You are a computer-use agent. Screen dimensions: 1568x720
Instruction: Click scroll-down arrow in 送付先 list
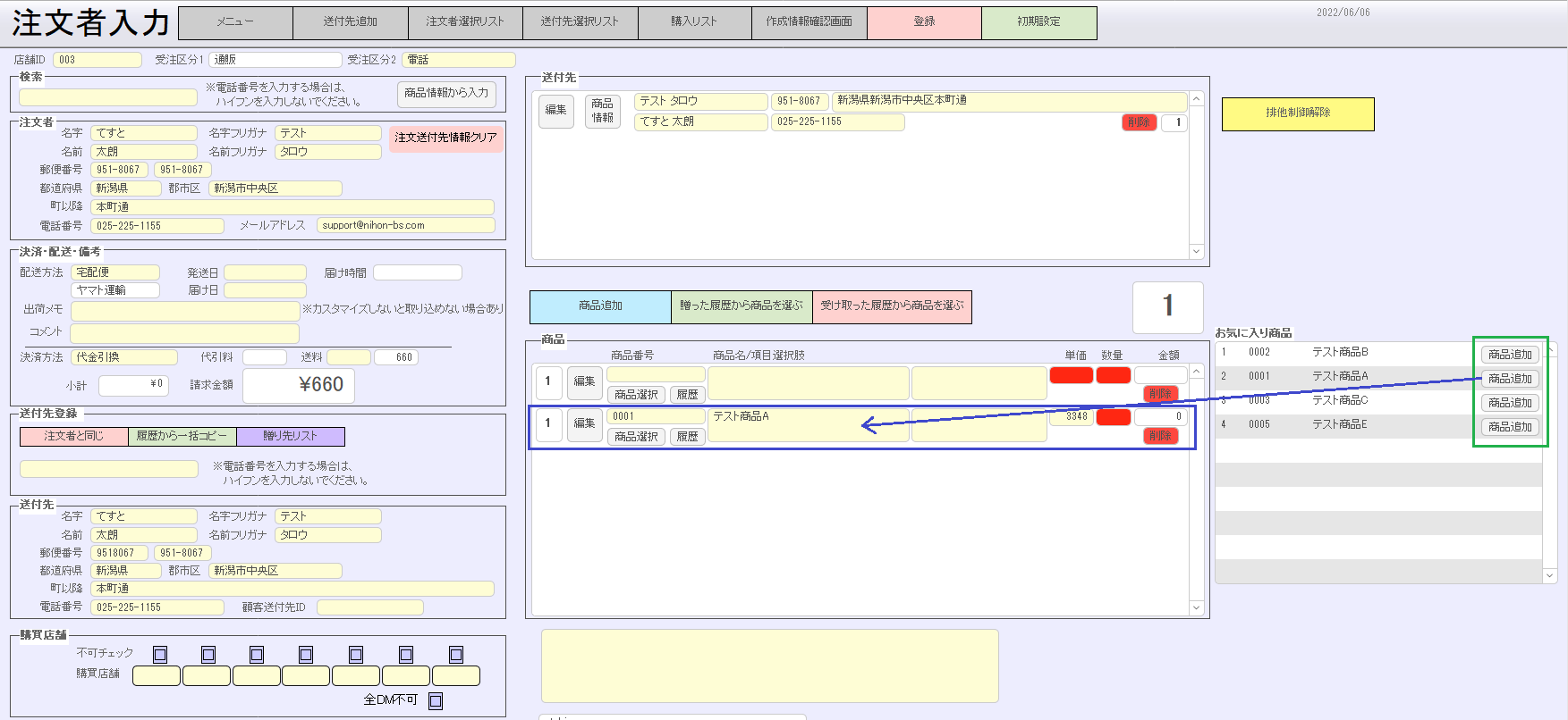click(x=1197, y=252)
